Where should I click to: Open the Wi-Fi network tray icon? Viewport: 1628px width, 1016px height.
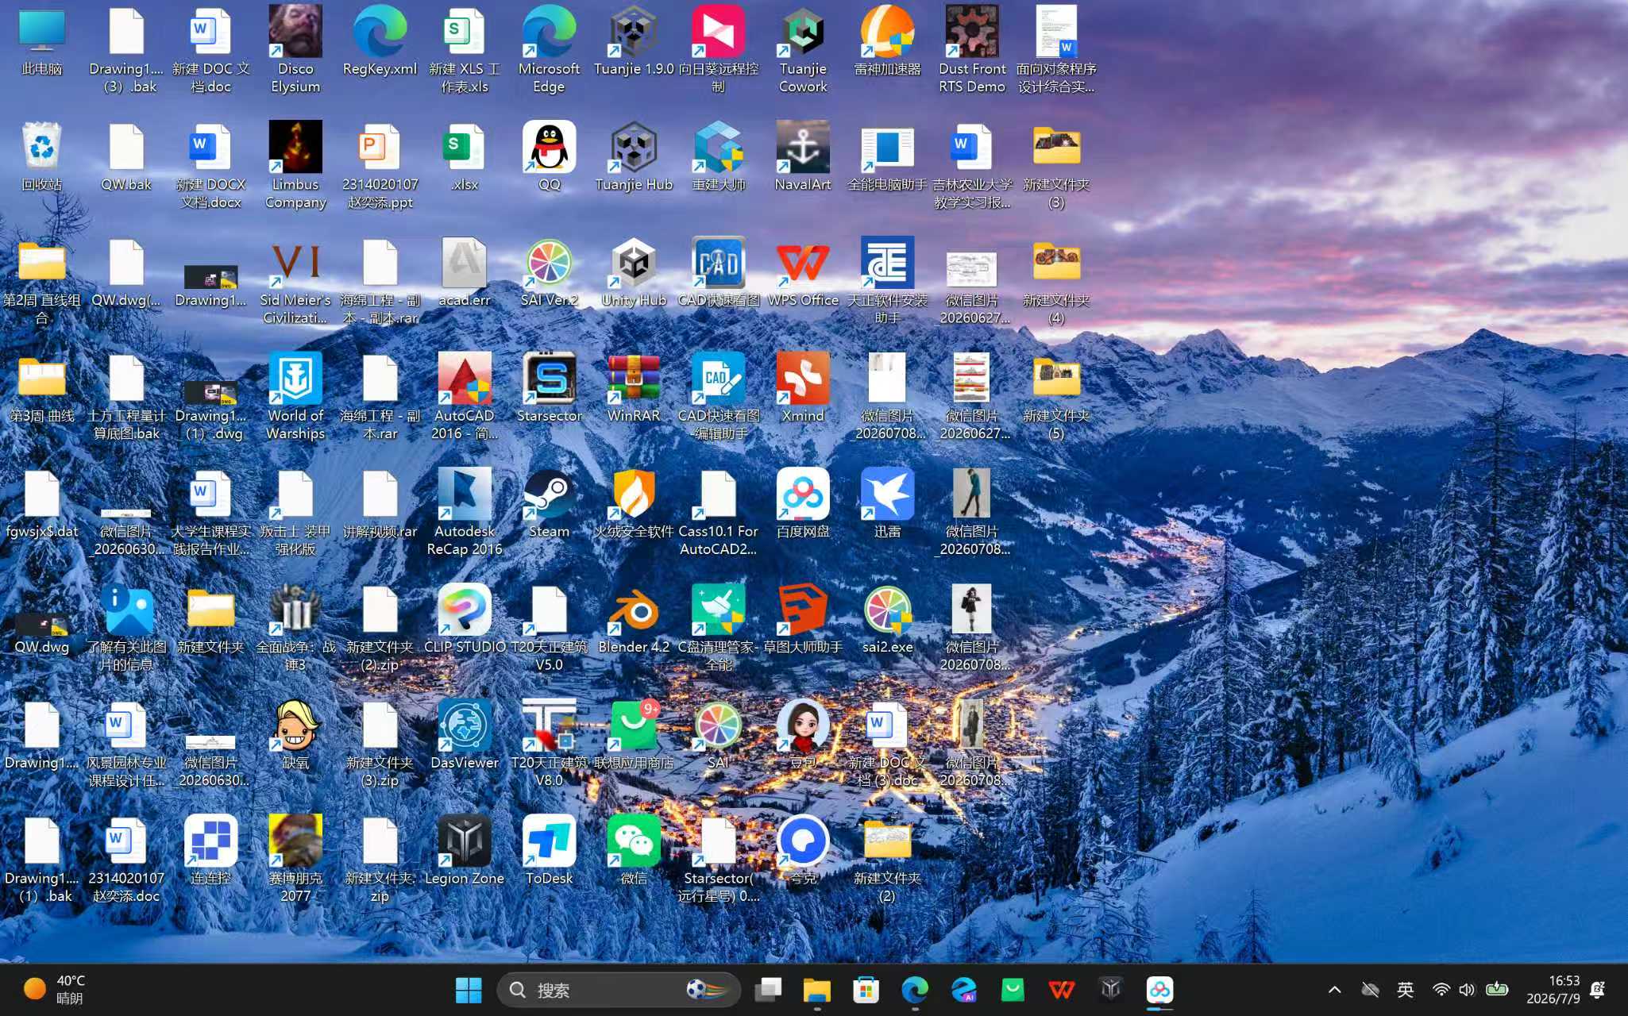1441,990
